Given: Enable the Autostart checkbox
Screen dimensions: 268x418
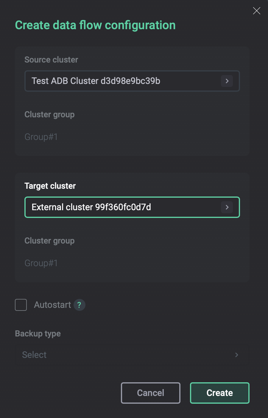Looking at the screenshot, I should coord(21,305).
